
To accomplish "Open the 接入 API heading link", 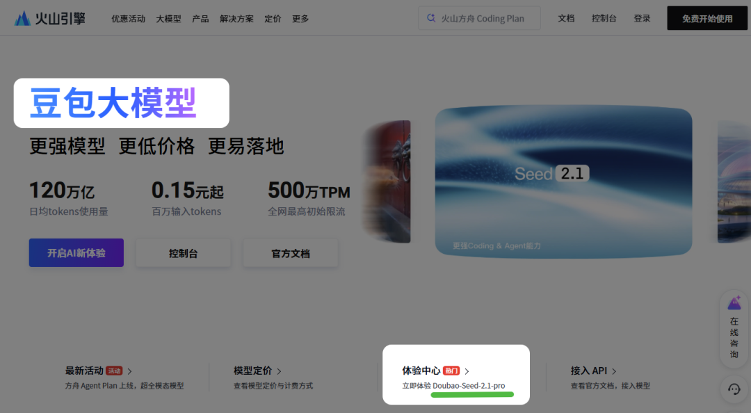I will coord(589,371).
